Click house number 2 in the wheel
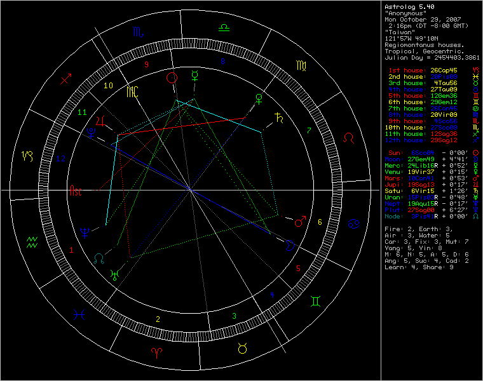The image size is (483, 381). point(158,319)
